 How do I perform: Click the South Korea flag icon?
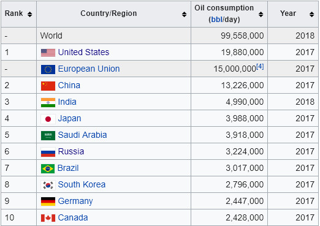click(x=48, y=185)
